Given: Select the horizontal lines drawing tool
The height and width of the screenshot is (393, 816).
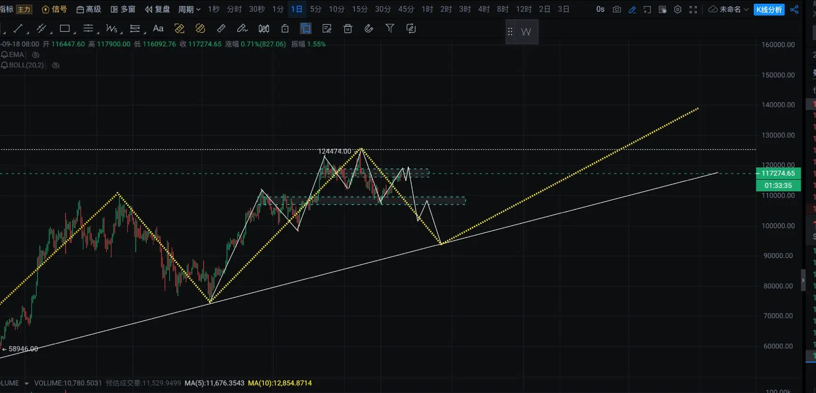Looking at the screenshot, I should click(x=88, y=29).
